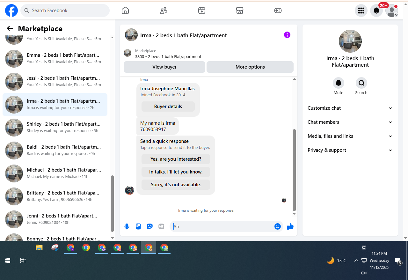Click Irma's profile photo in right panel
The width and height of the screenshot is (408, 280).
tap(350, 41)
